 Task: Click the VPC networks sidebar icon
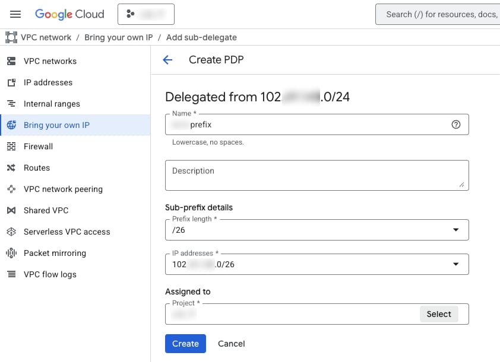[x=11, y=61]
